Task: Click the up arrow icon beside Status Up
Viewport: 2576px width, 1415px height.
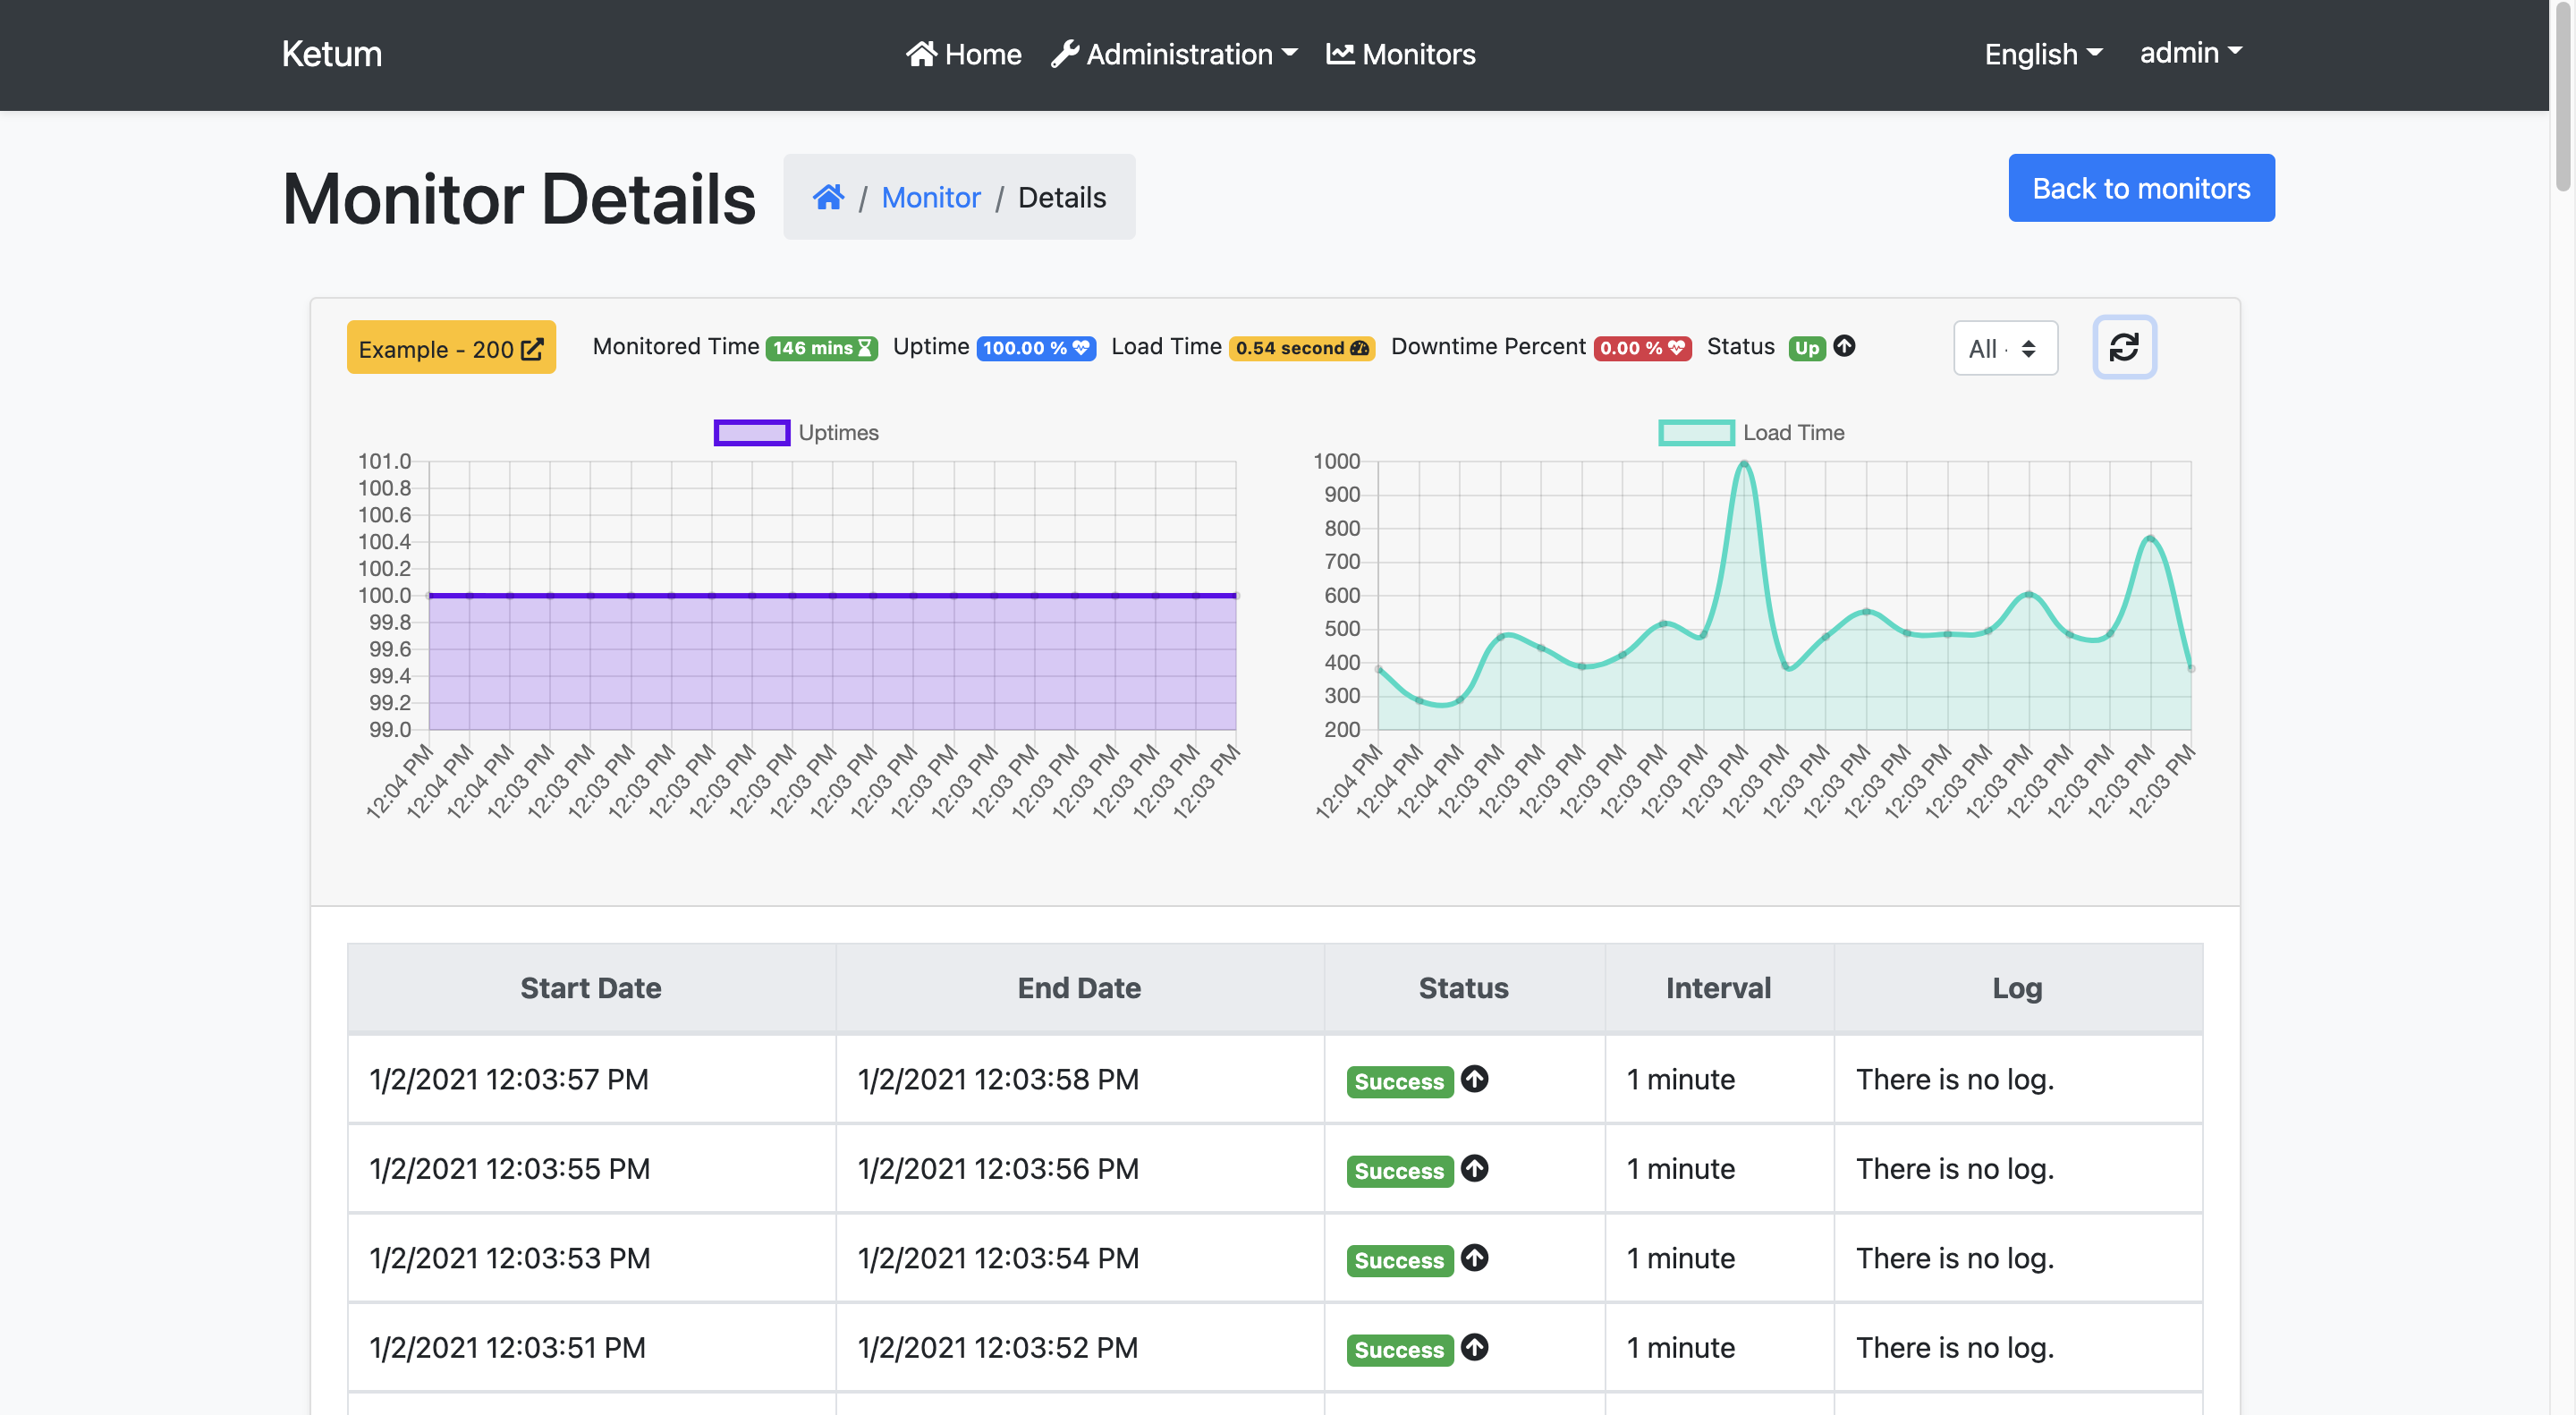Action: click(x=1844, y=346)
